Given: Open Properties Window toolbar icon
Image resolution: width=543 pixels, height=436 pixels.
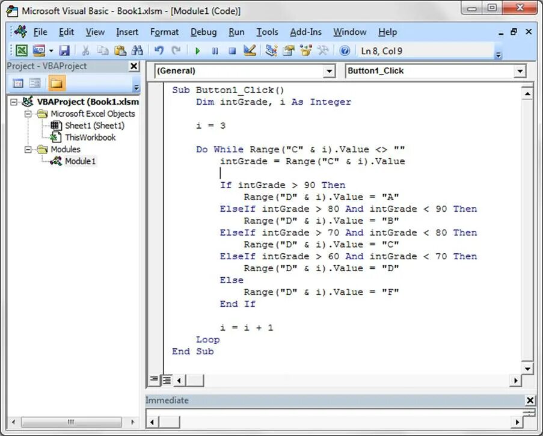Looking at the screenshot, I should click(289, 51).
